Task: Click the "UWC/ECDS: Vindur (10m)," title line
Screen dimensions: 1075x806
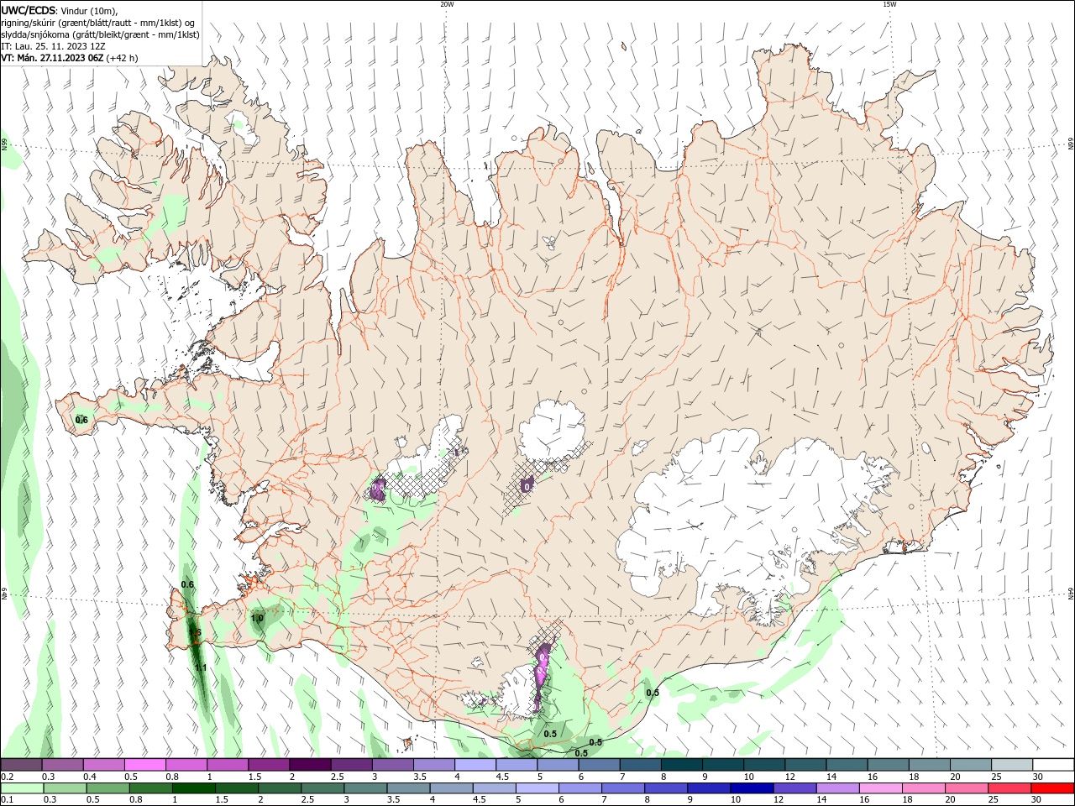Action: (60, 10)
